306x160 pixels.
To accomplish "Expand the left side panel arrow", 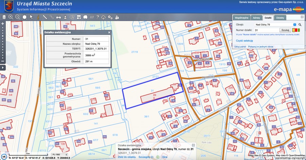I will 2,68.
